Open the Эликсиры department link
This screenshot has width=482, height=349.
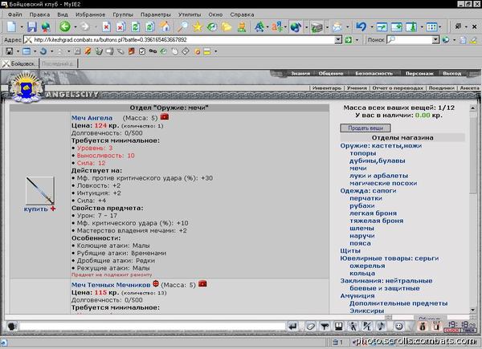(x=367, y=310)
